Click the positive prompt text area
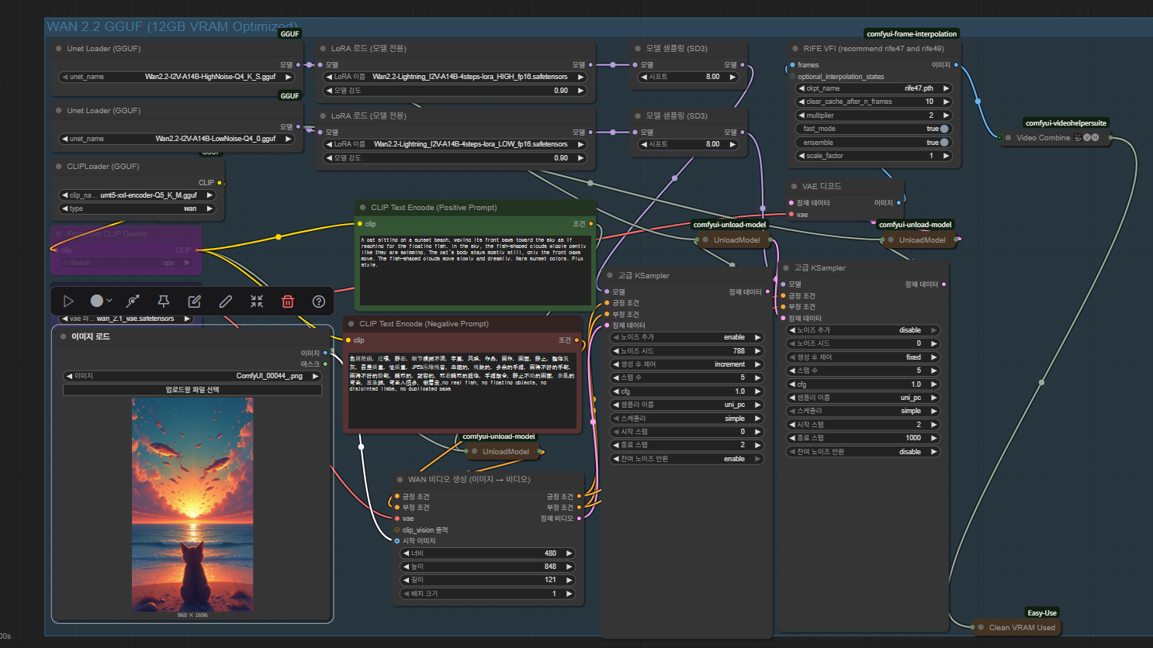 point(475,271)
